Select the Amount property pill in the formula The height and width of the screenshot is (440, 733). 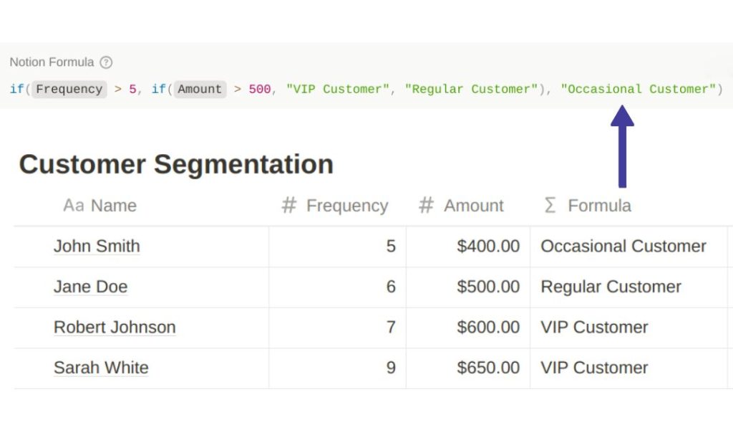(x=200, y=89)
